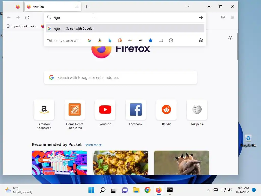The width and height of the screenshot is (261, 196).
Task: Search bookmarks using star icon
Action: pos(150,40)
